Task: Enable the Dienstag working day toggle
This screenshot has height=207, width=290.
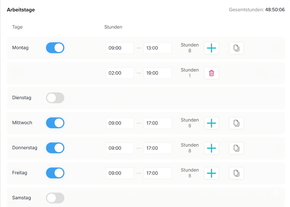Action: click(x=55, y=98)
